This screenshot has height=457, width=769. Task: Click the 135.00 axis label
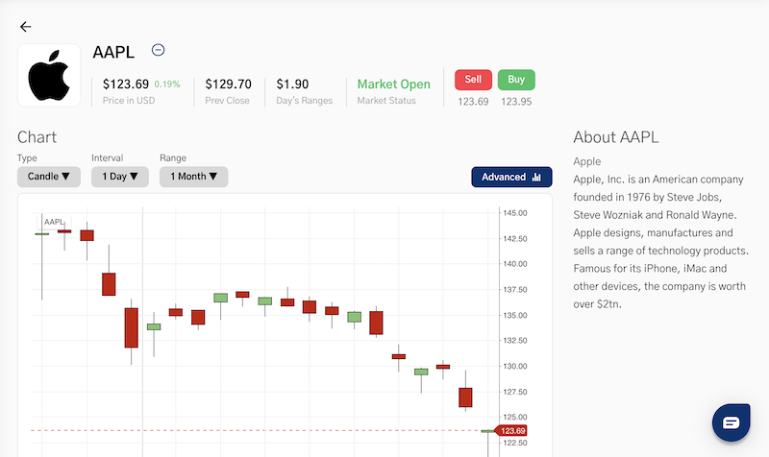point(515,315)
